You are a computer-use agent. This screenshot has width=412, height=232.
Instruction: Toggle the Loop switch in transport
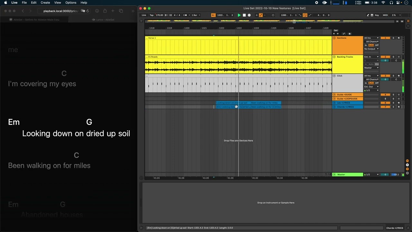click(305, 15)
